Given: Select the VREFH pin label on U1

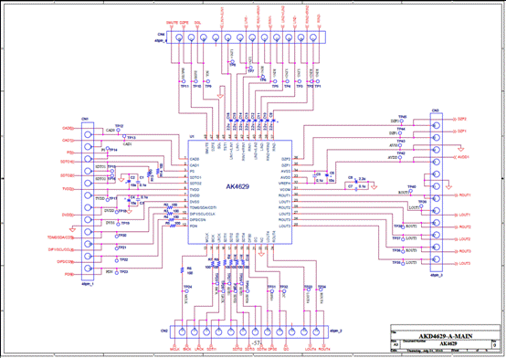Looking at the screenshot, I should (x=285, y=184).
